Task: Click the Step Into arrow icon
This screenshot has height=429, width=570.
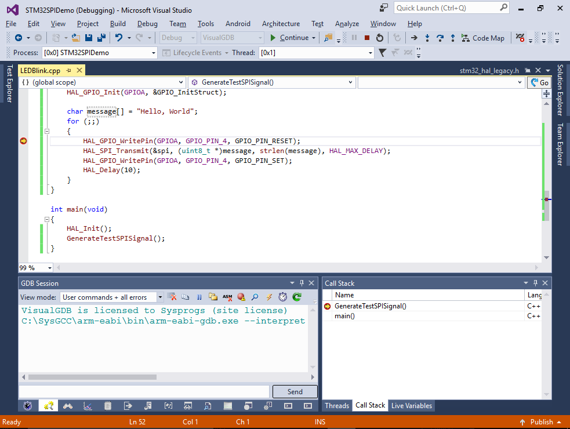Action: click(x=427, y=38)
